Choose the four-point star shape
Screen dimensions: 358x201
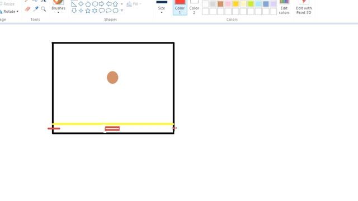coord(81,11)
